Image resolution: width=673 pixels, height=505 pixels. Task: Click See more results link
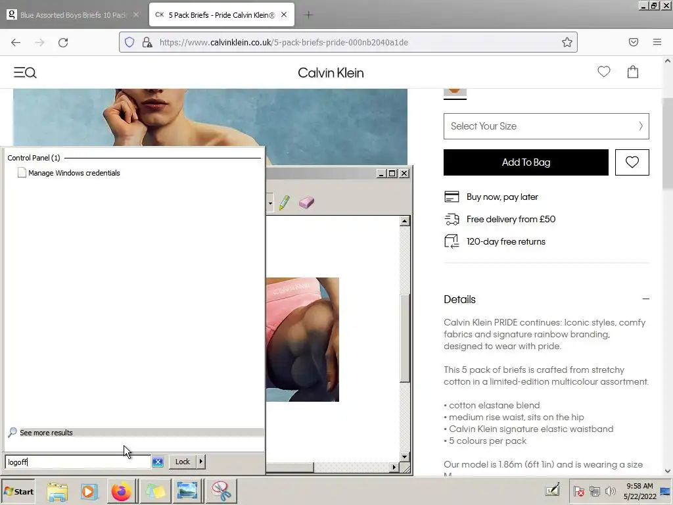click(46, 433)
